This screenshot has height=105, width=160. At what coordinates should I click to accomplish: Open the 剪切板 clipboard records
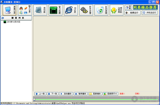click(x=40, y=10)
